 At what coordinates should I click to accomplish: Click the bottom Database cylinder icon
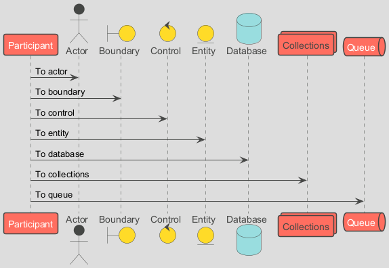coord(249,240)
